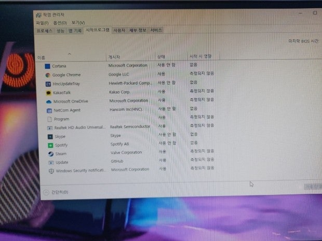
Task: Switch to the 세부 정보 tab
Action: pos(138,30)
